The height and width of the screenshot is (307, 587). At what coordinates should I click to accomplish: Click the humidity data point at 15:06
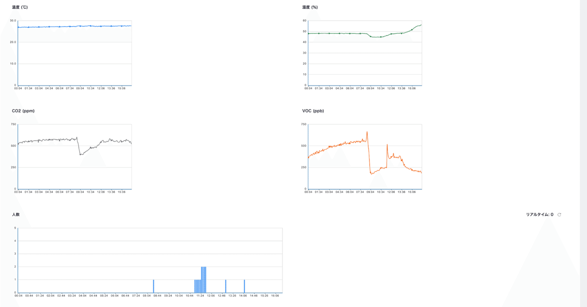pos(412,30)
